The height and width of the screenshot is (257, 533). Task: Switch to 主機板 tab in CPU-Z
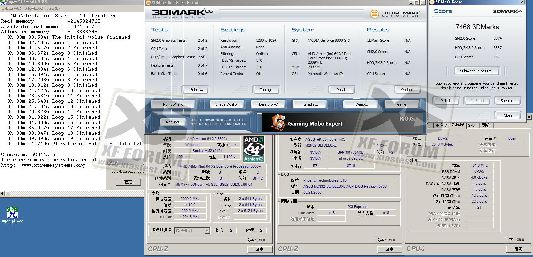[x=441, y=125]
